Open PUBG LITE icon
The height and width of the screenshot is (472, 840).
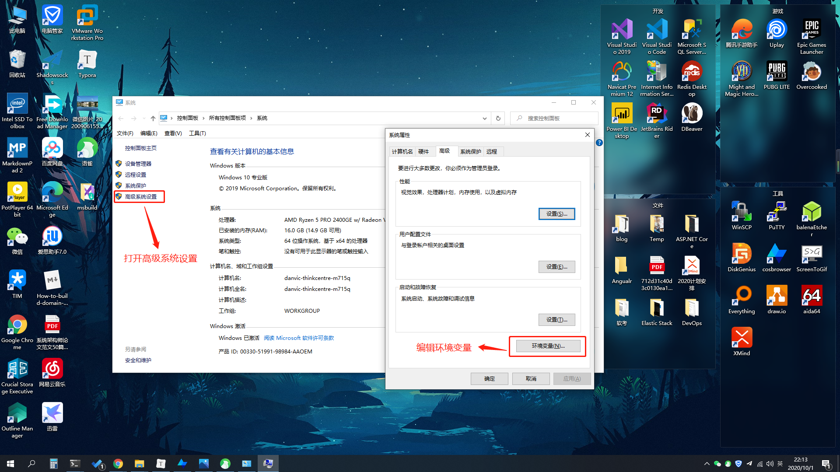click(x=777, y=75)
